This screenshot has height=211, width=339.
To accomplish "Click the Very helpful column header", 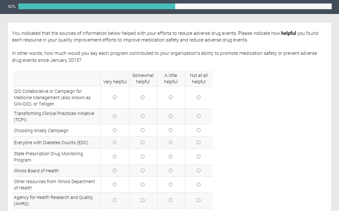I will (x=115, y=82).
